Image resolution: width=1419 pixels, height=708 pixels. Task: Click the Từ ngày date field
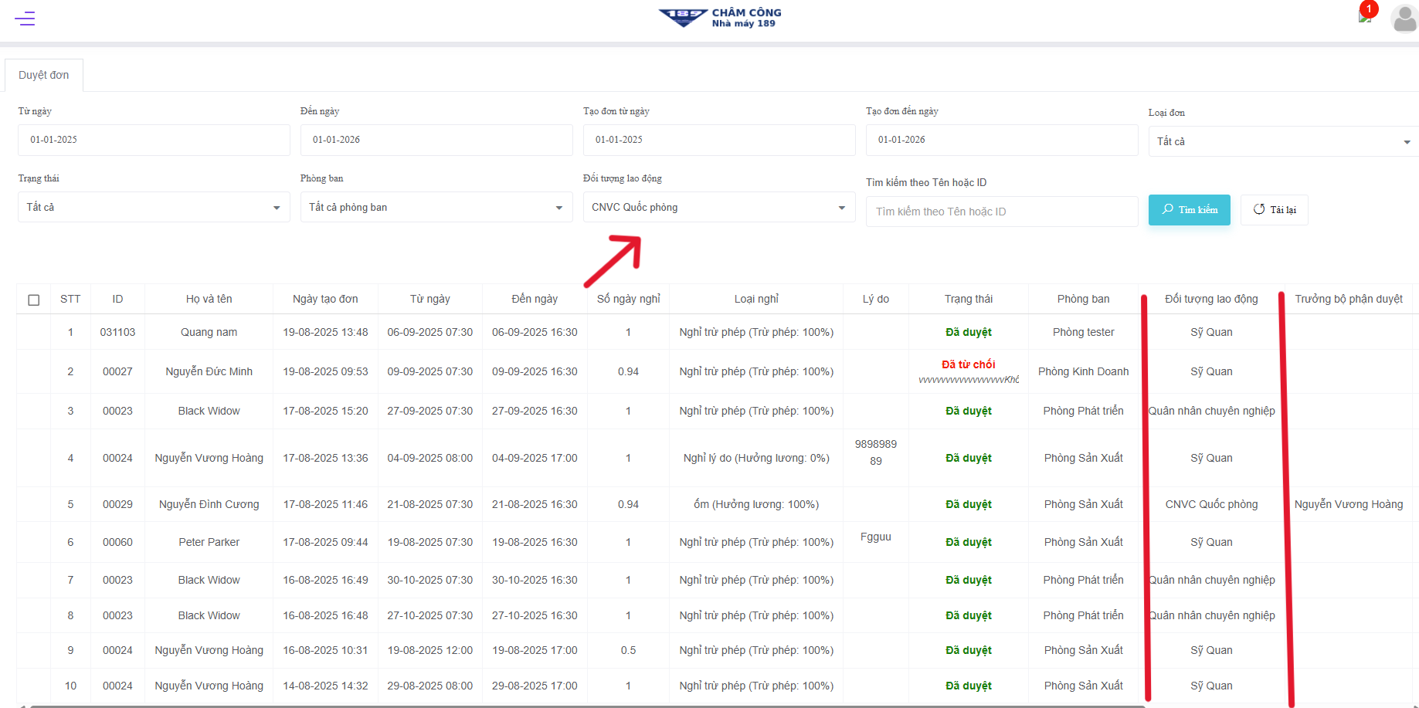pyautogui.click(x=154, y=140)
